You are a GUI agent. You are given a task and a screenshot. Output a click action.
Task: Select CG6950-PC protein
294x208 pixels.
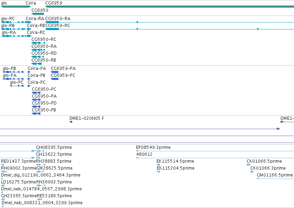pyautogui.click(x=36, y=93)
